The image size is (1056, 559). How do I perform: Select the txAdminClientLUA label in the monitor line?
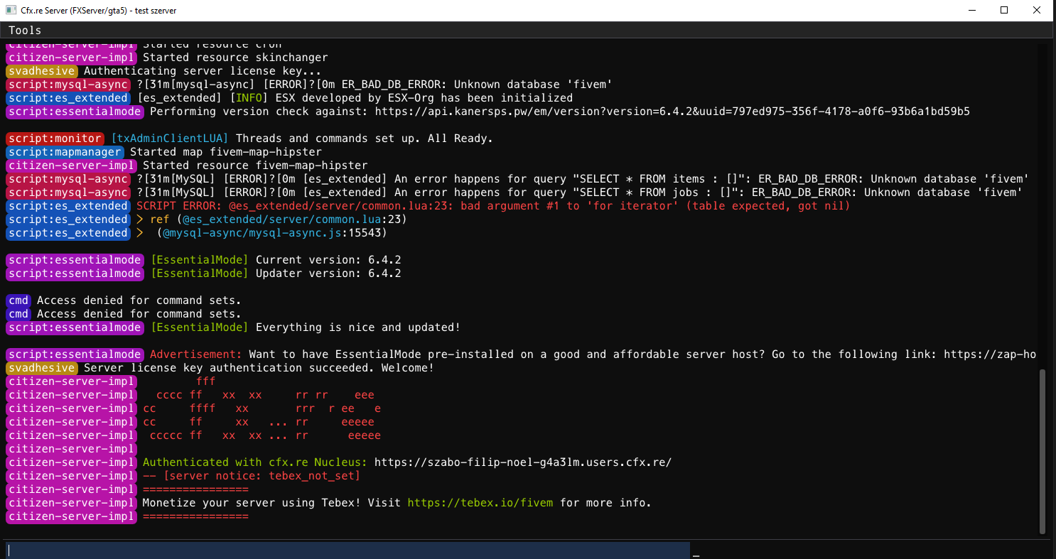click(171, 138)
